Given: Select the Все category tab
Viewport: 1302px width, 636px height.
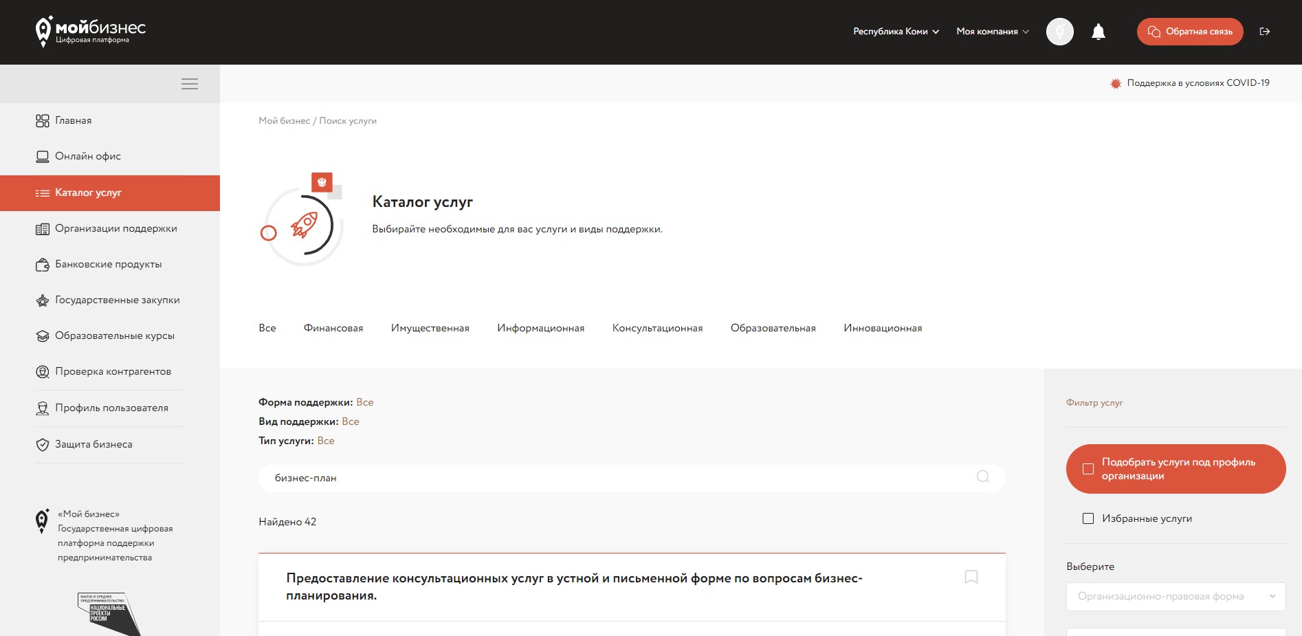Looking at the screenshot, I should click(267, 328).
